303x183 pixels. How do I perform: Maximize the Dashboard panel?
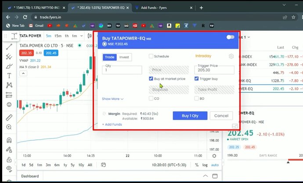click(215, 176)
